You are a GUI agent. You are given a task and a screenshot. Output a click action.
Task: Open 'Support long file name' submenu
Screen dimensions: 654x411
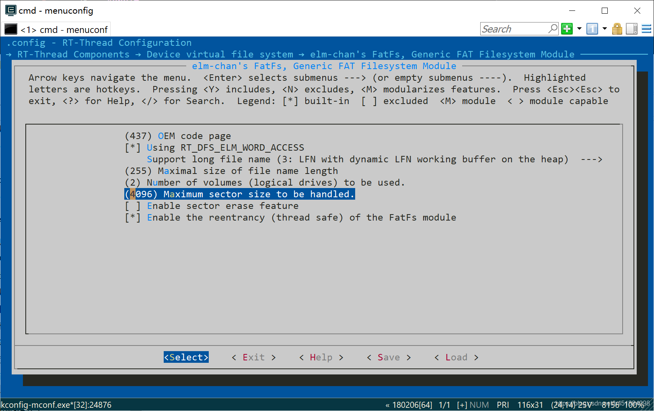tap(374, 159)
